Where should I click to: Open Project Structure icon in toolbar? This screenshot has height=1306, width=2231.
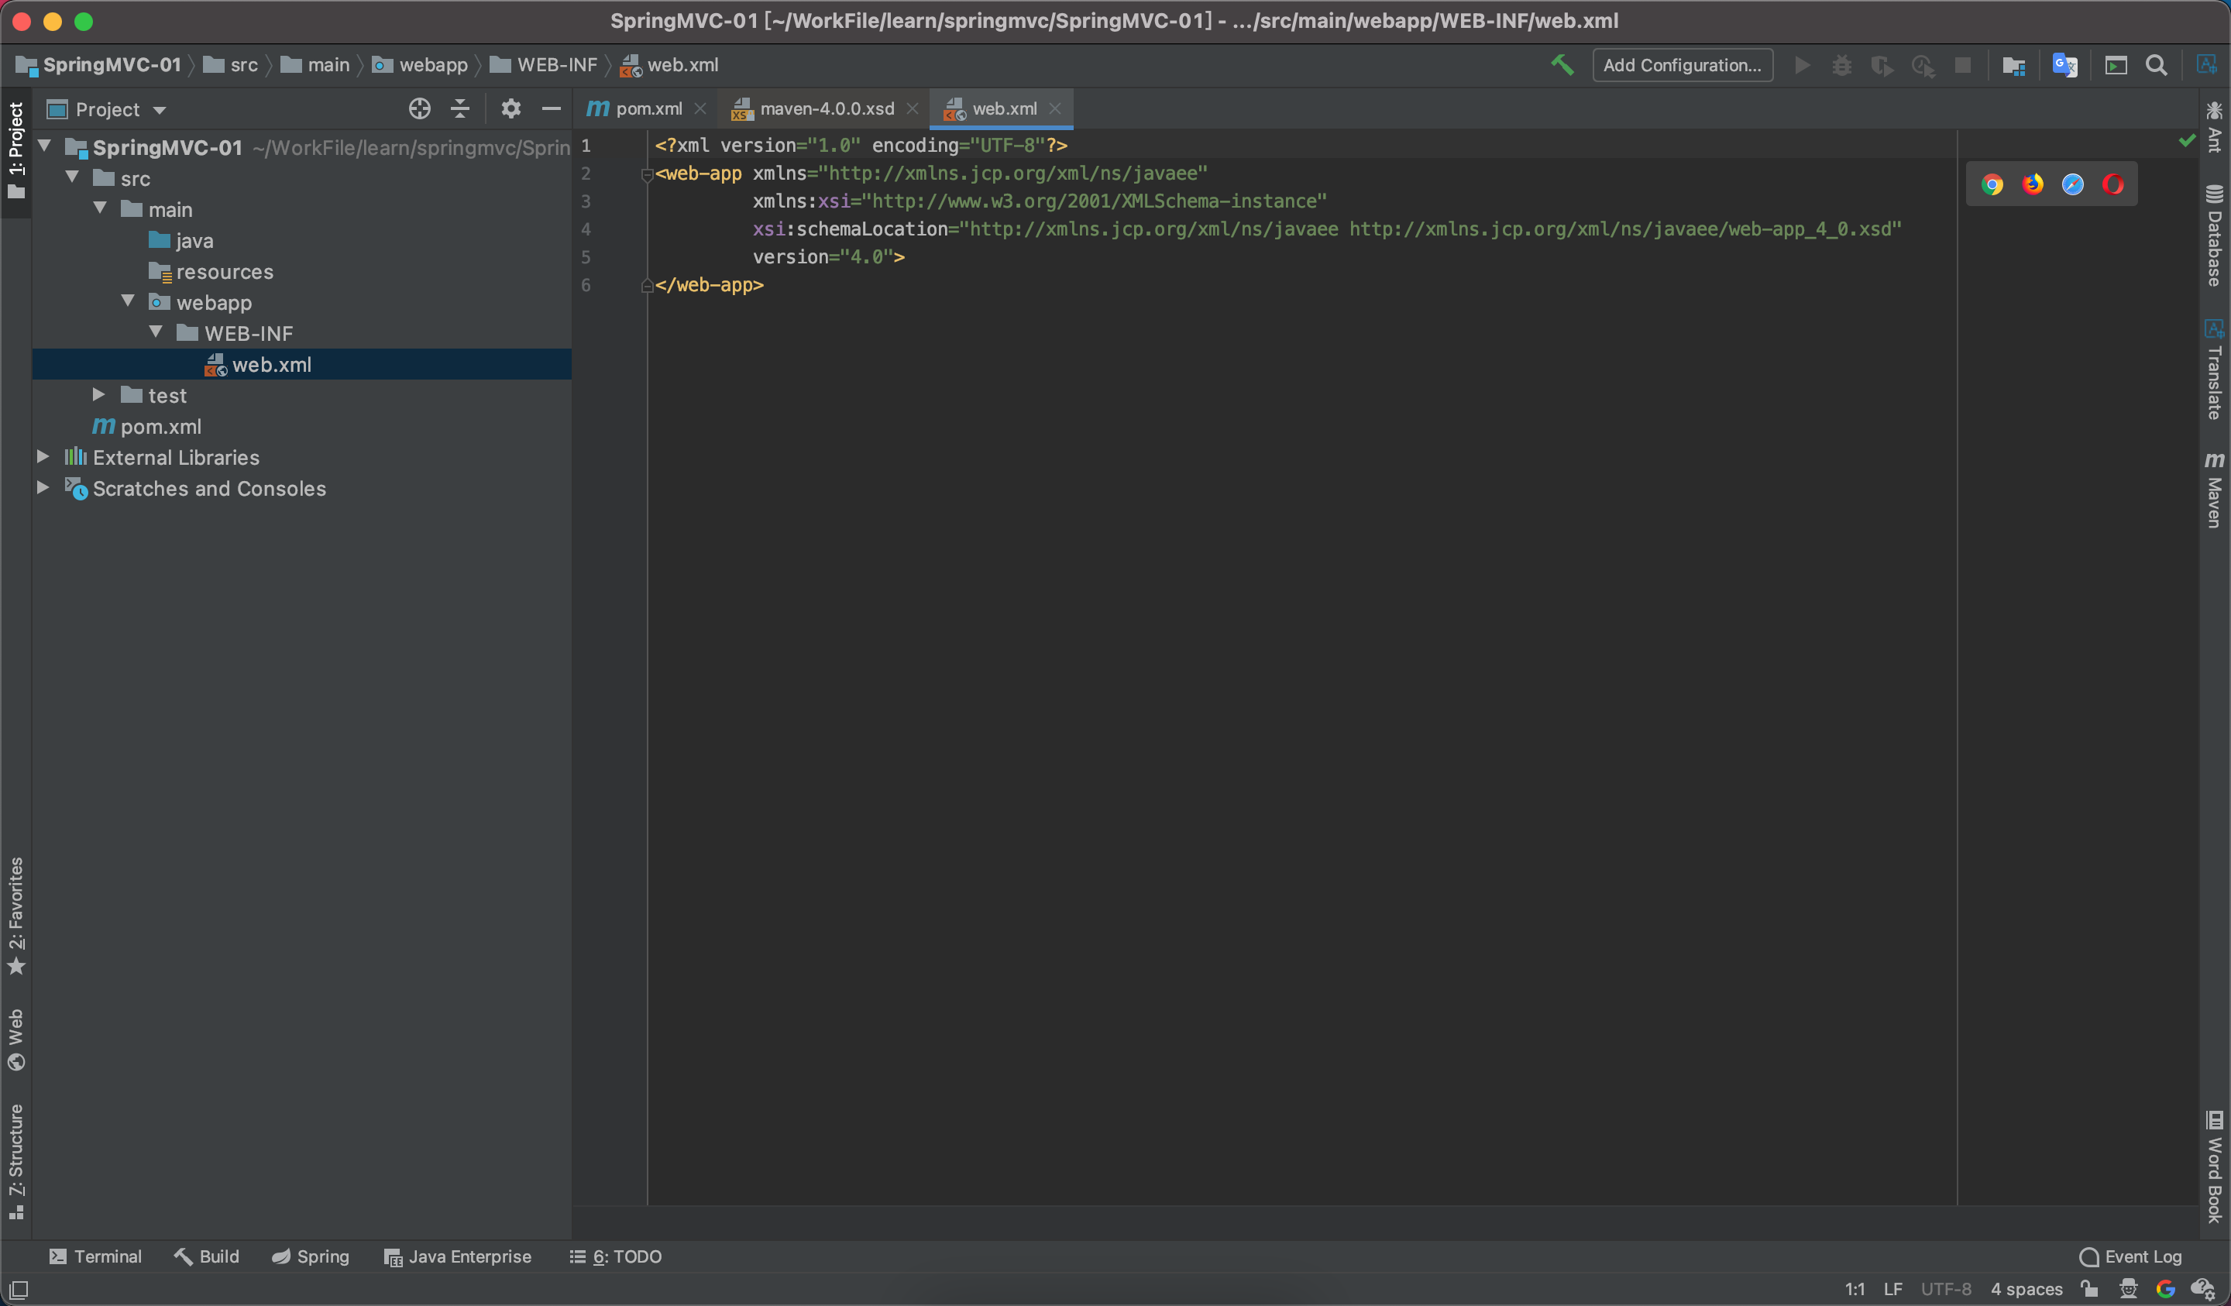[x=2014, y=66]
